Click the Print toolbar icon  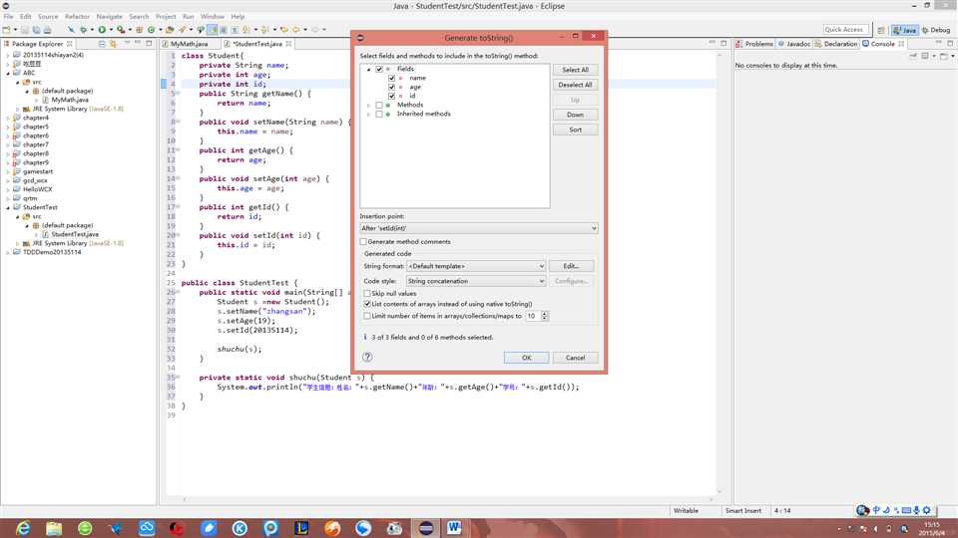click(48, 29)
